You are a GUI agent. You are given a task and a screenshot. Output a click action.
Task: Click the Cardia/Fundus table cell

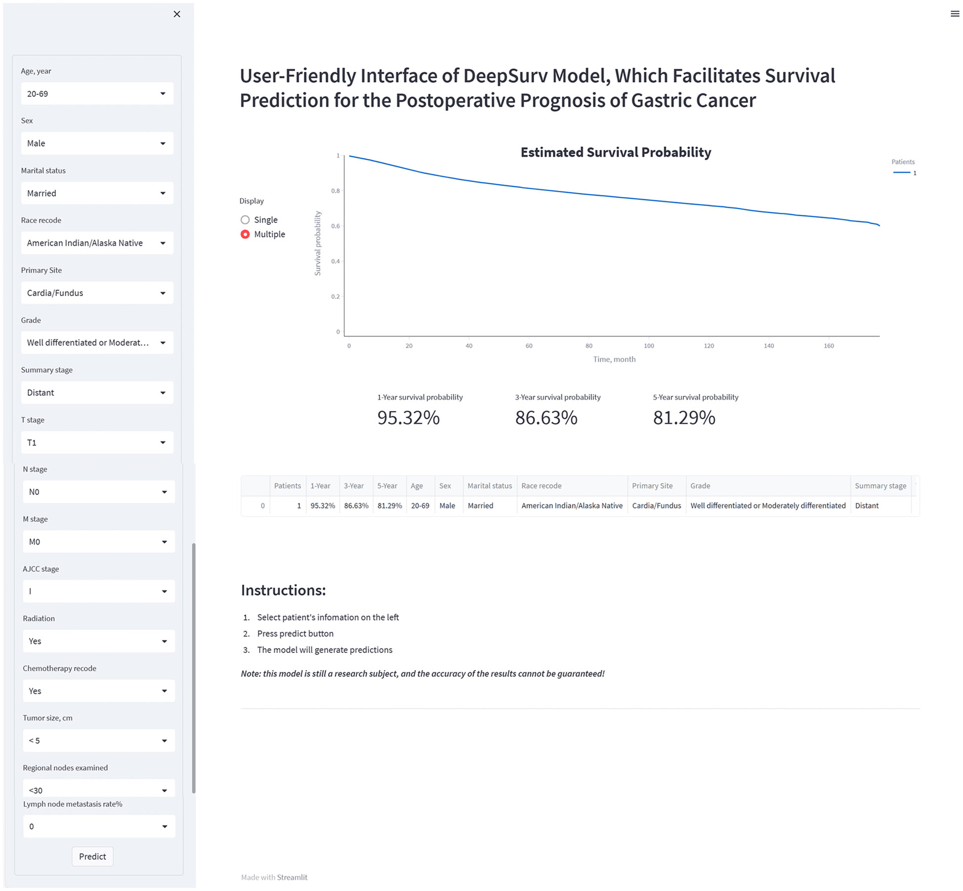tap(657, 506)
